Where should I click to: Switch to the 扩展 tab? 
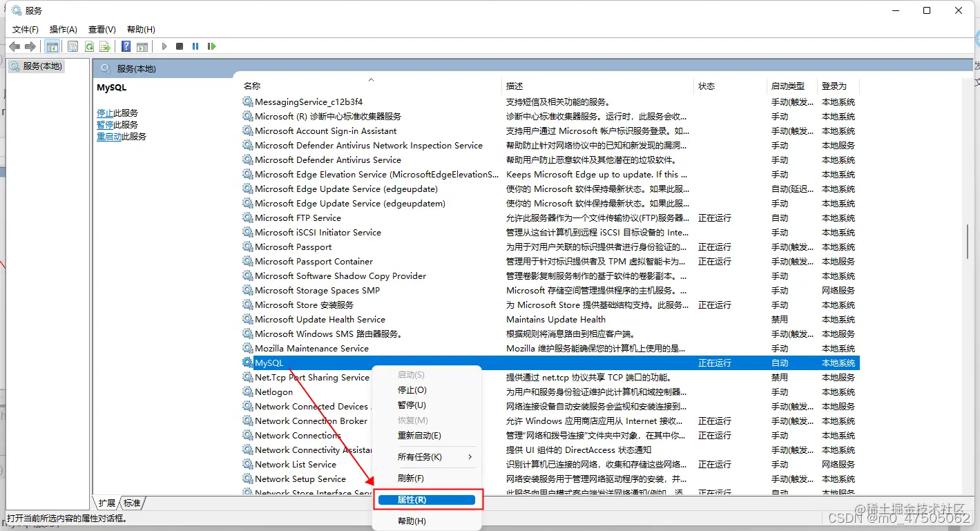(x=107, y=503)
